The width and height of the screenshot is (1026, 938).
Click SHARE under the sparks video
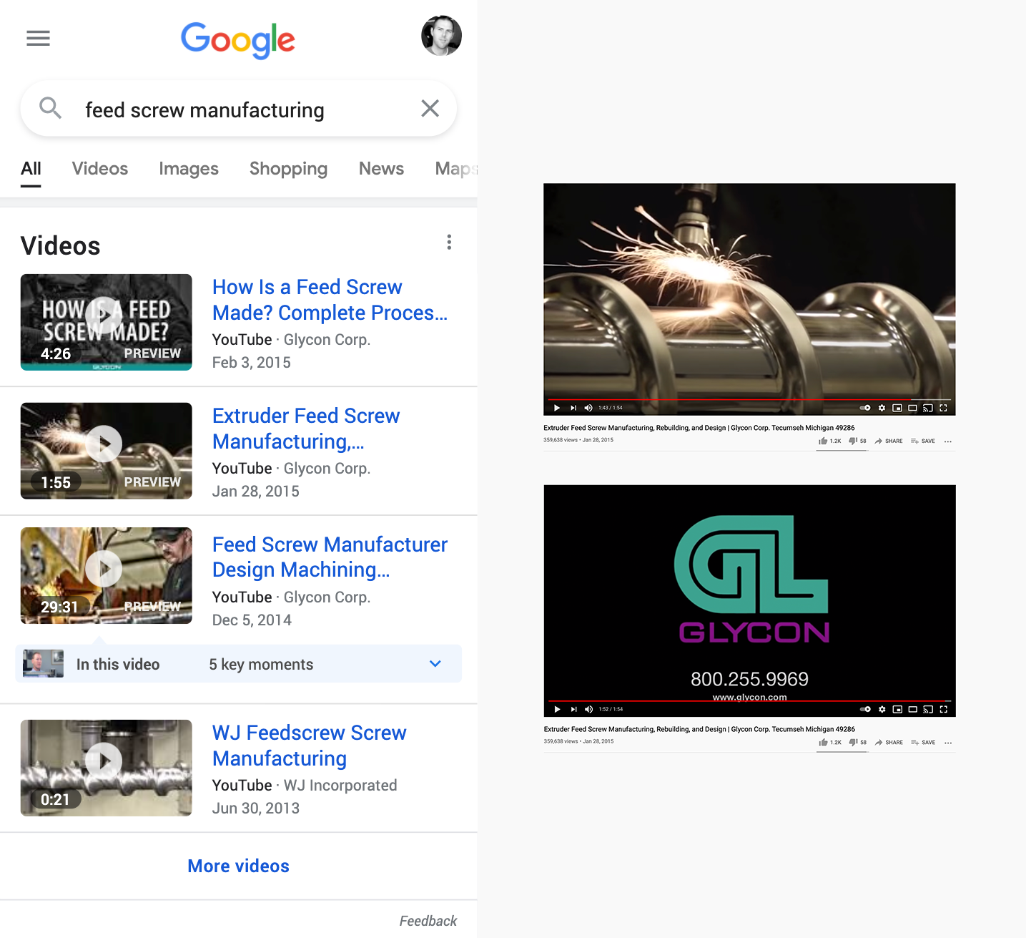coord(889,441)
